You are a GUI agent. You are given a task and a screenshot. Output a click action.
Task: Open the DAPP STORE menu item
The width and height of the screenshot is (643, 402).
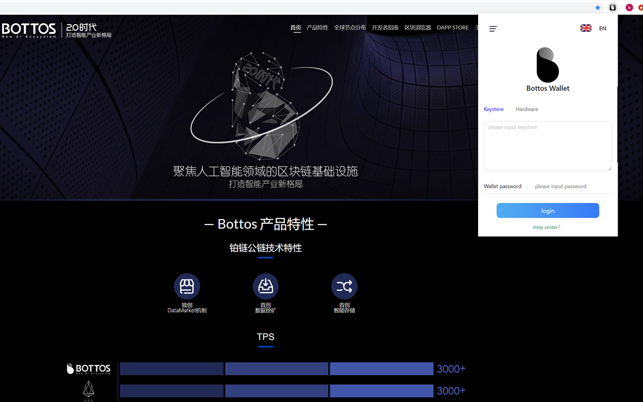[453, 28]
